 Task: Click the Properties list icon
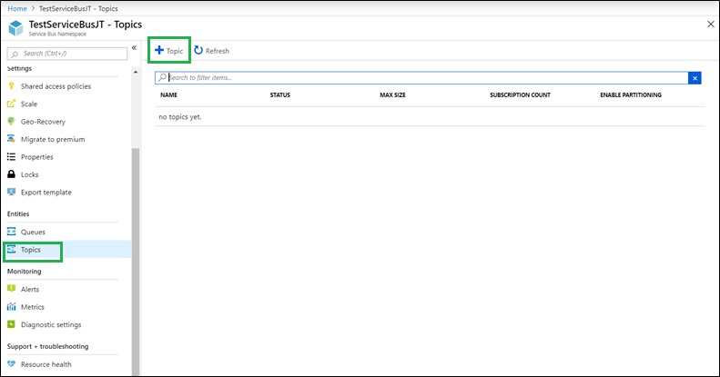(x=12, y=156)
